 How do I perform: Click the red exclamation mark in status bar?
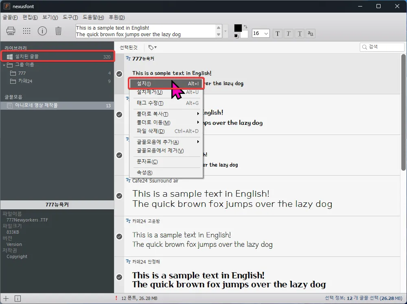[x=116, y=298]
